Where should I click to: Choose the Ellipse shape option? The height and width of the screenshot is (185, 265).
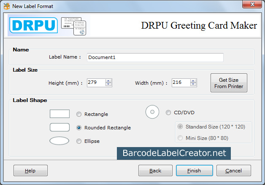tap(79, 141)
